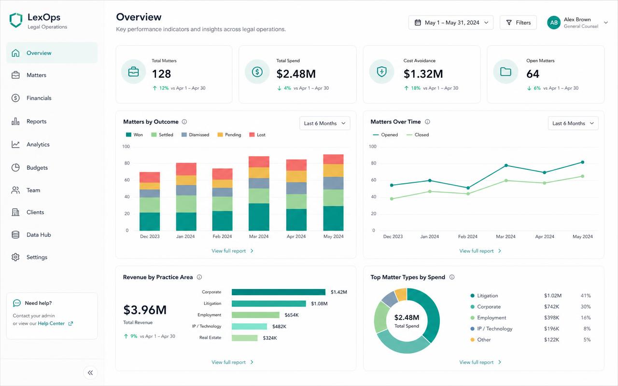
Task: Click the Total Matters briefcase card icon
Action: [133, 72]
